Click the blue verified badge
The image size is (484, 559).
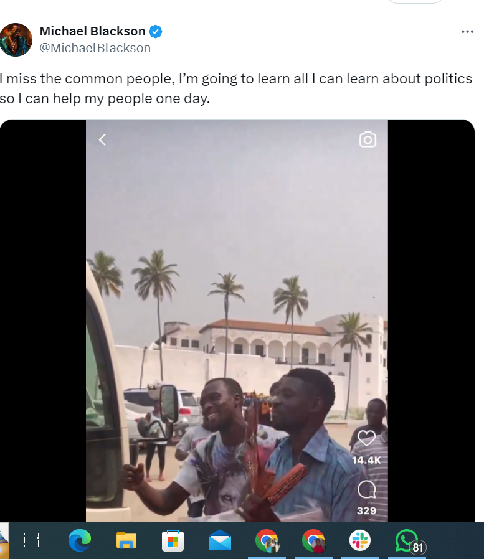(156, 31)
